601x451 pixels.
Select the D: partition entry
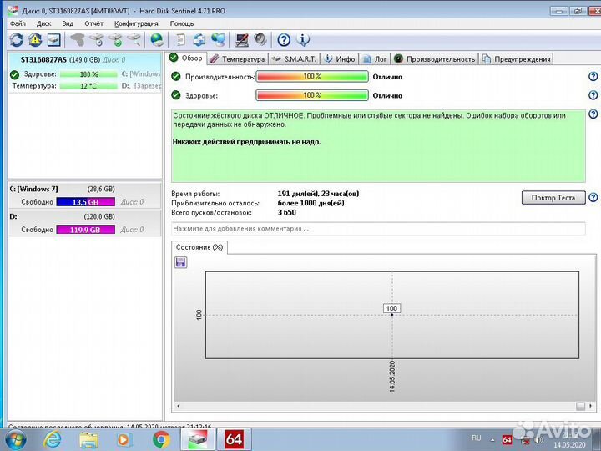(84, 223)
